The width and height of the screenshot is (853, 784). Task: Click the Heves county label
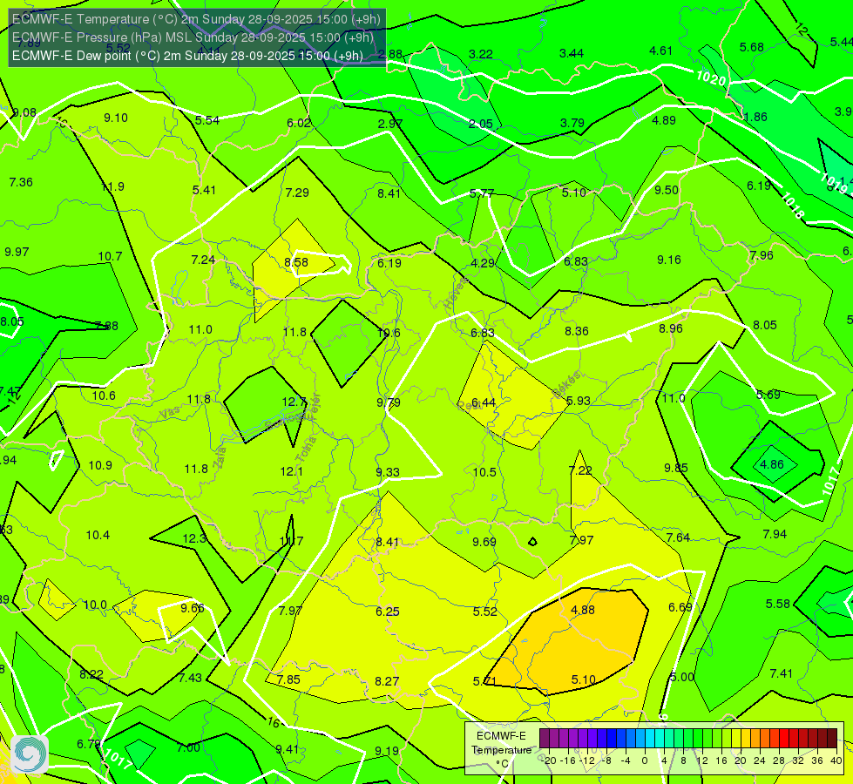pyautogui.click(x=456, y=294)
